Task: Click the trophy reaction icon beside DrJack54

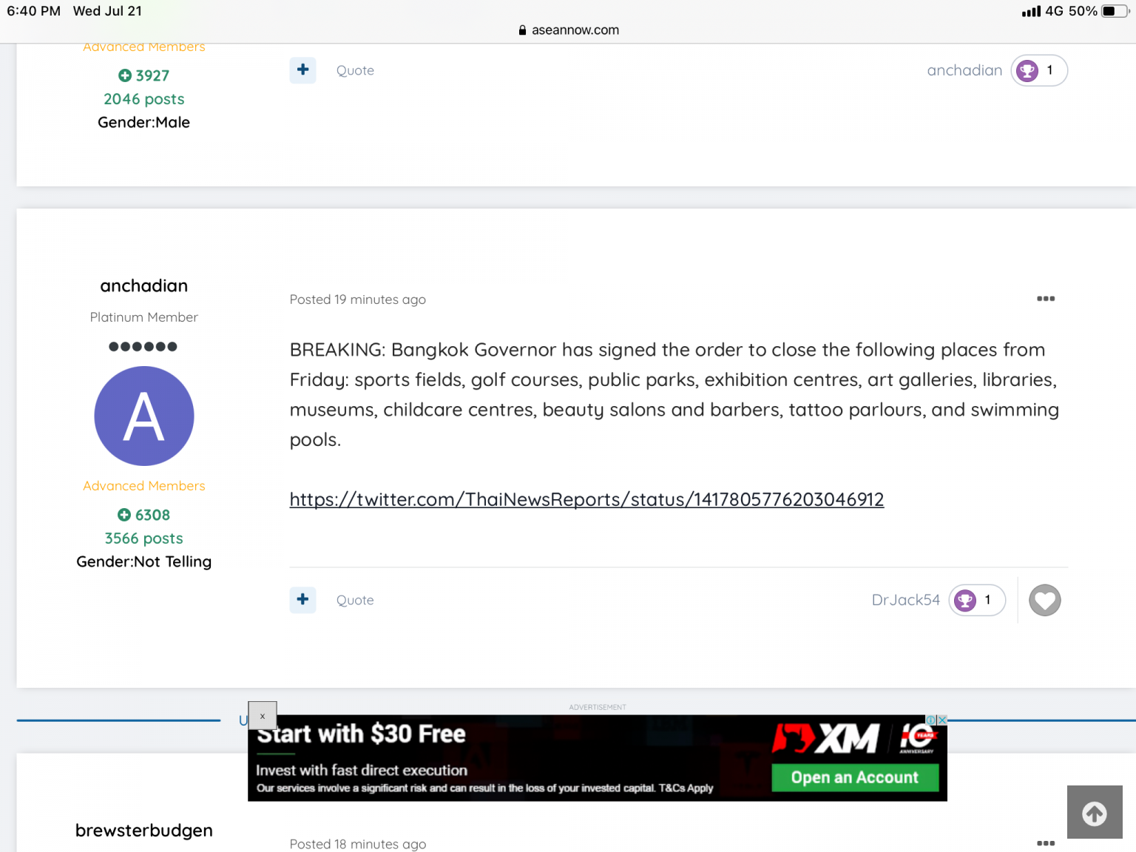Action: (965, 600)
